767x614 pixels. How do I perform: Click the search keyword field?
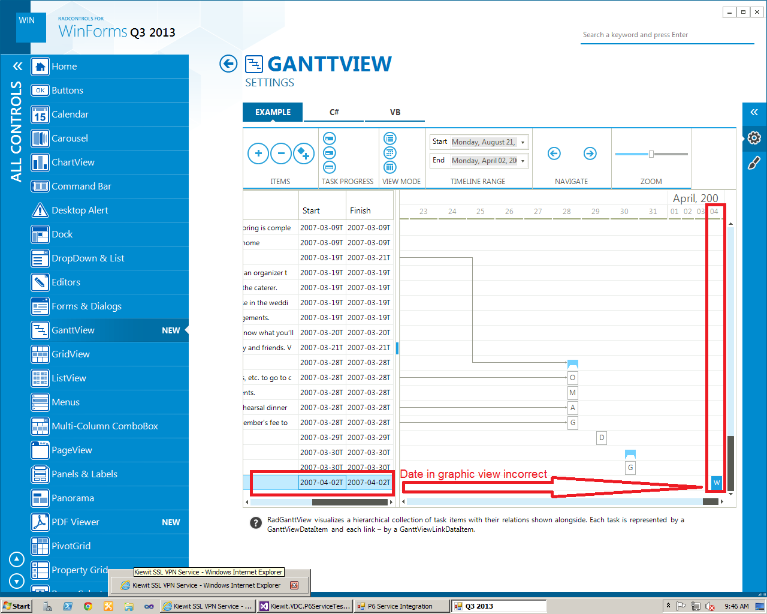coord(668,35)
